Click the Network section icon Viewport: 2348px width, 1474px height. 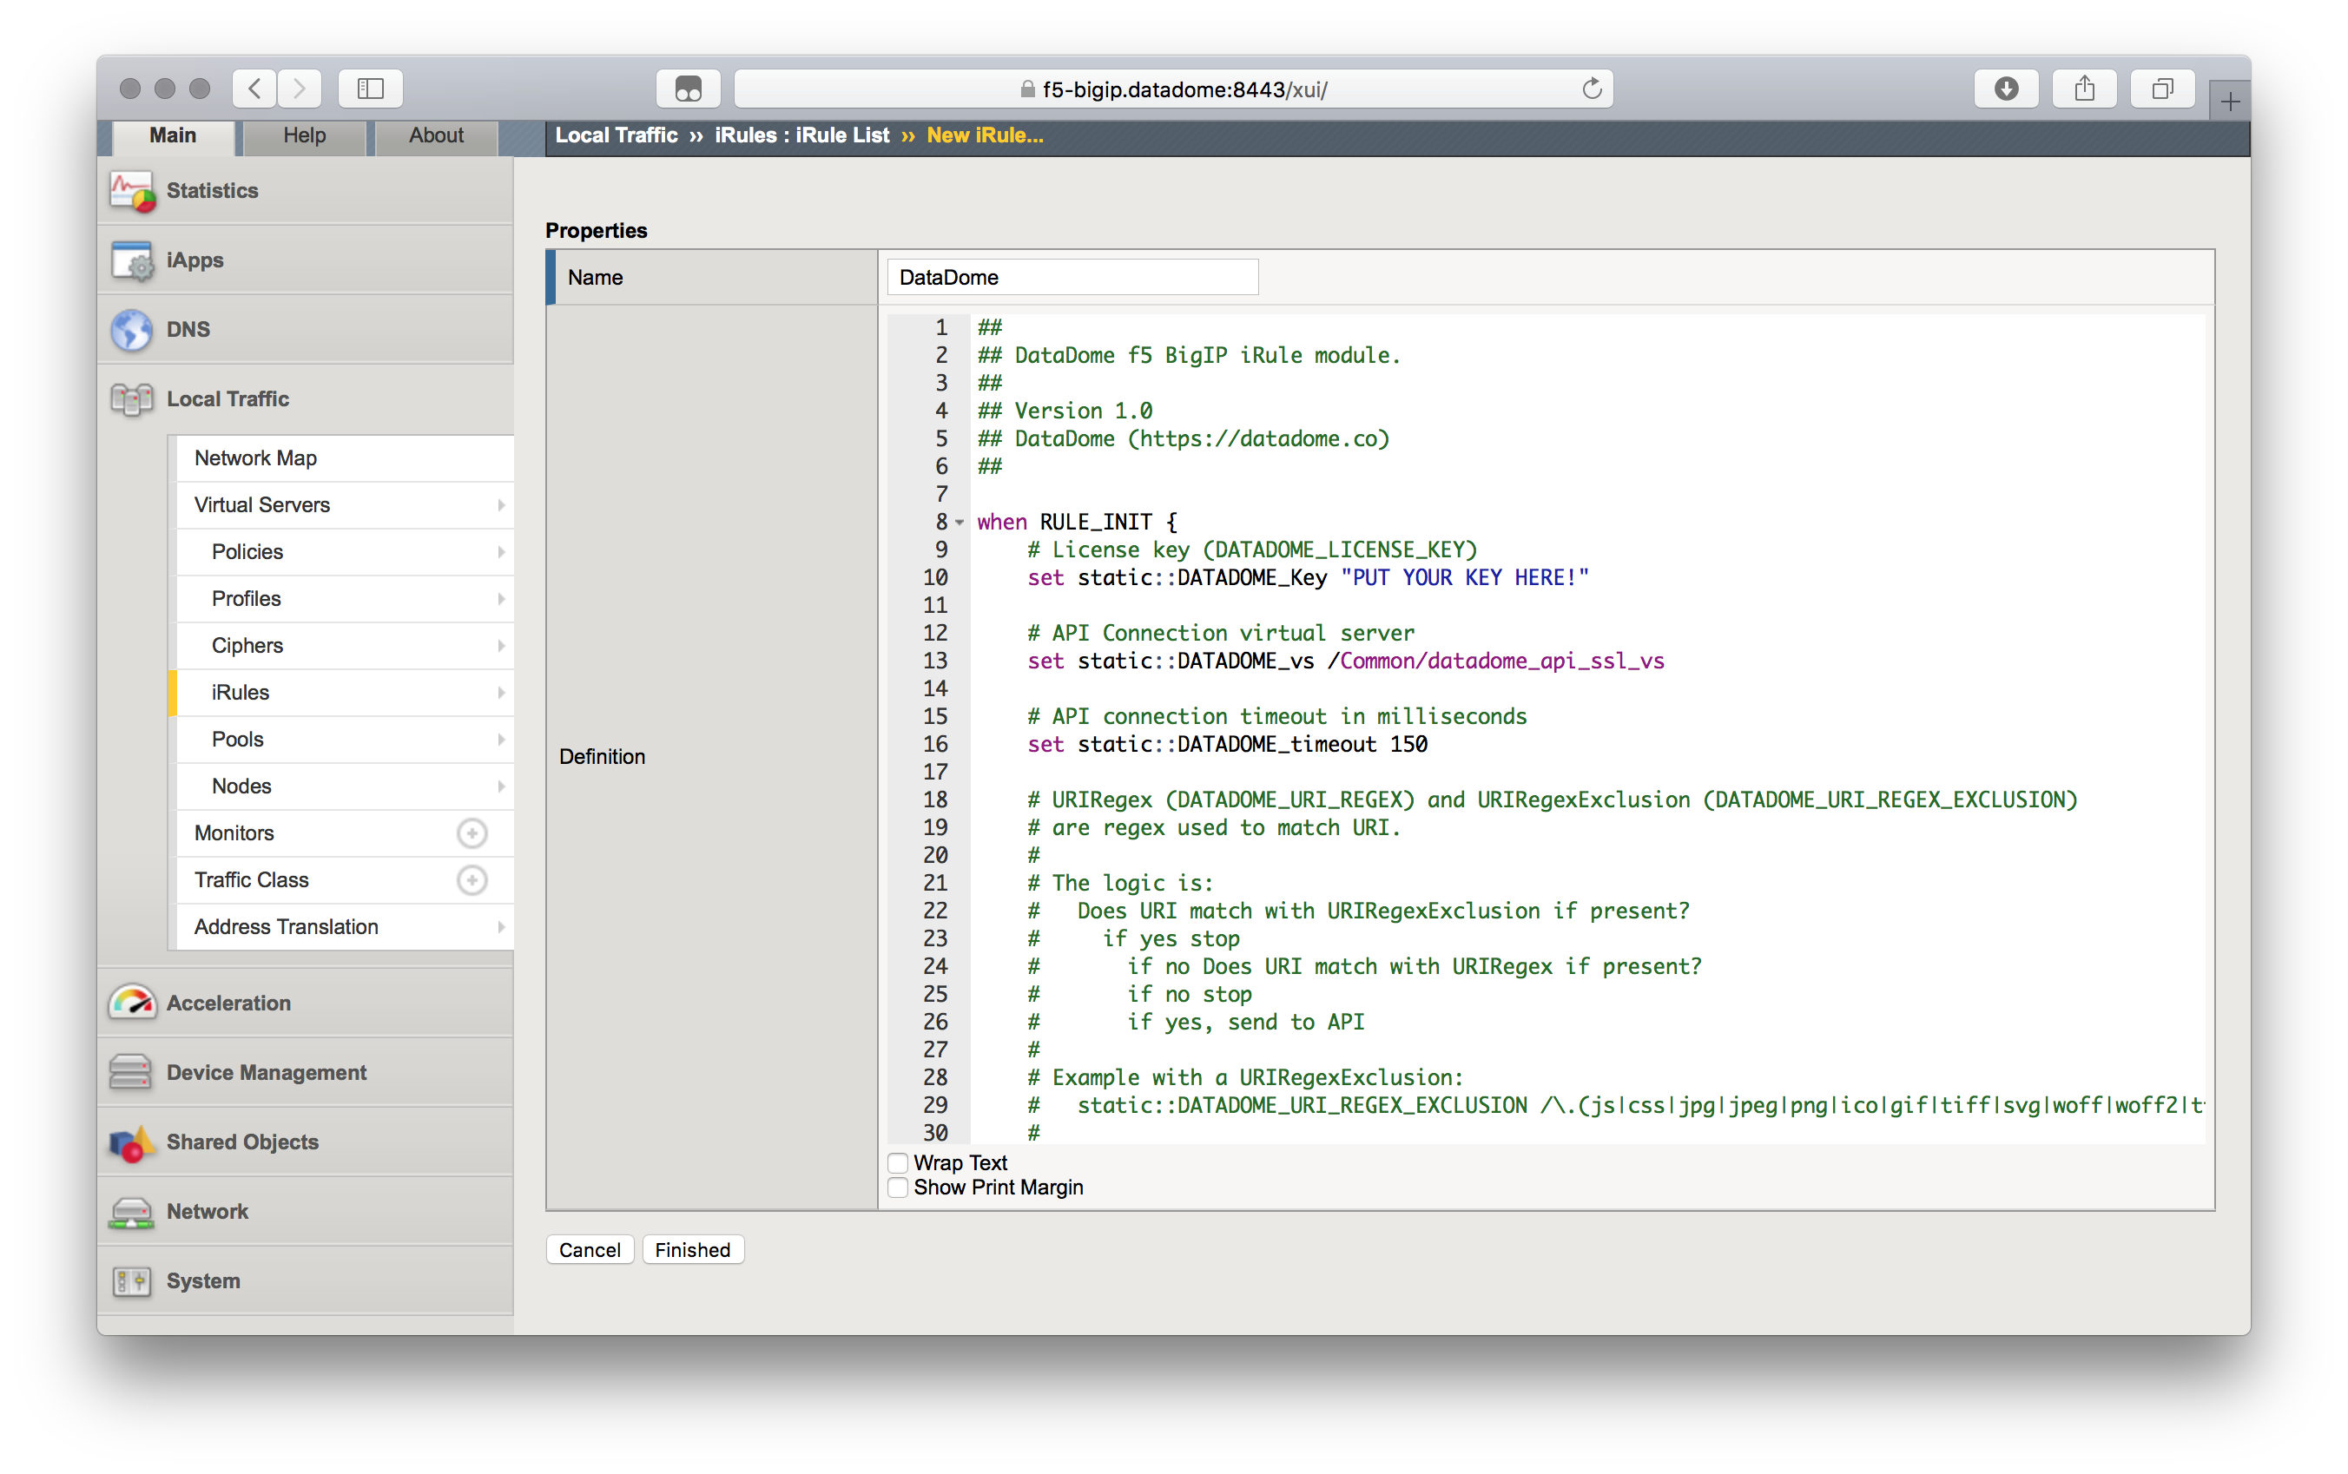click(133, 1212)
